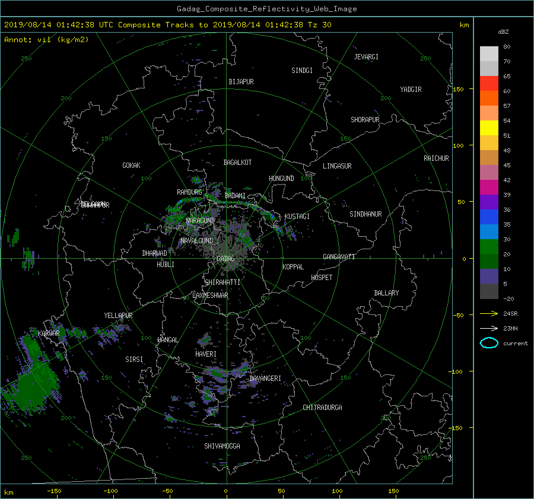Pick the dusty pink 42–45 dBZ swatch
This screenshot has width=534, height=499.
click(x=489, y=173)
